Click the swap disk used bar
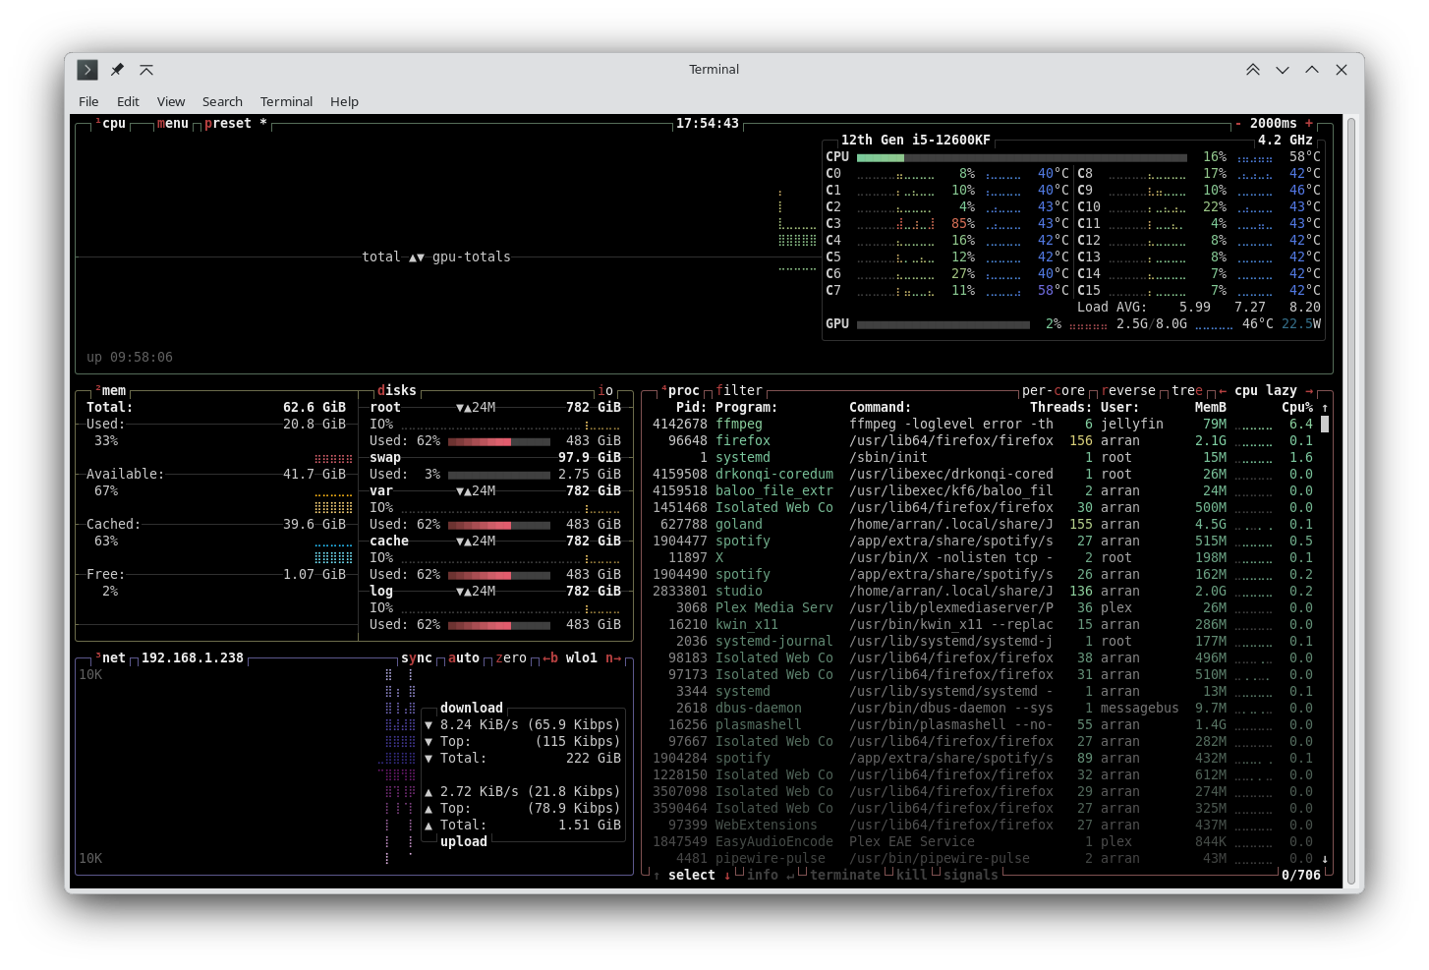The image size is (1429, 970). [499, 476]
